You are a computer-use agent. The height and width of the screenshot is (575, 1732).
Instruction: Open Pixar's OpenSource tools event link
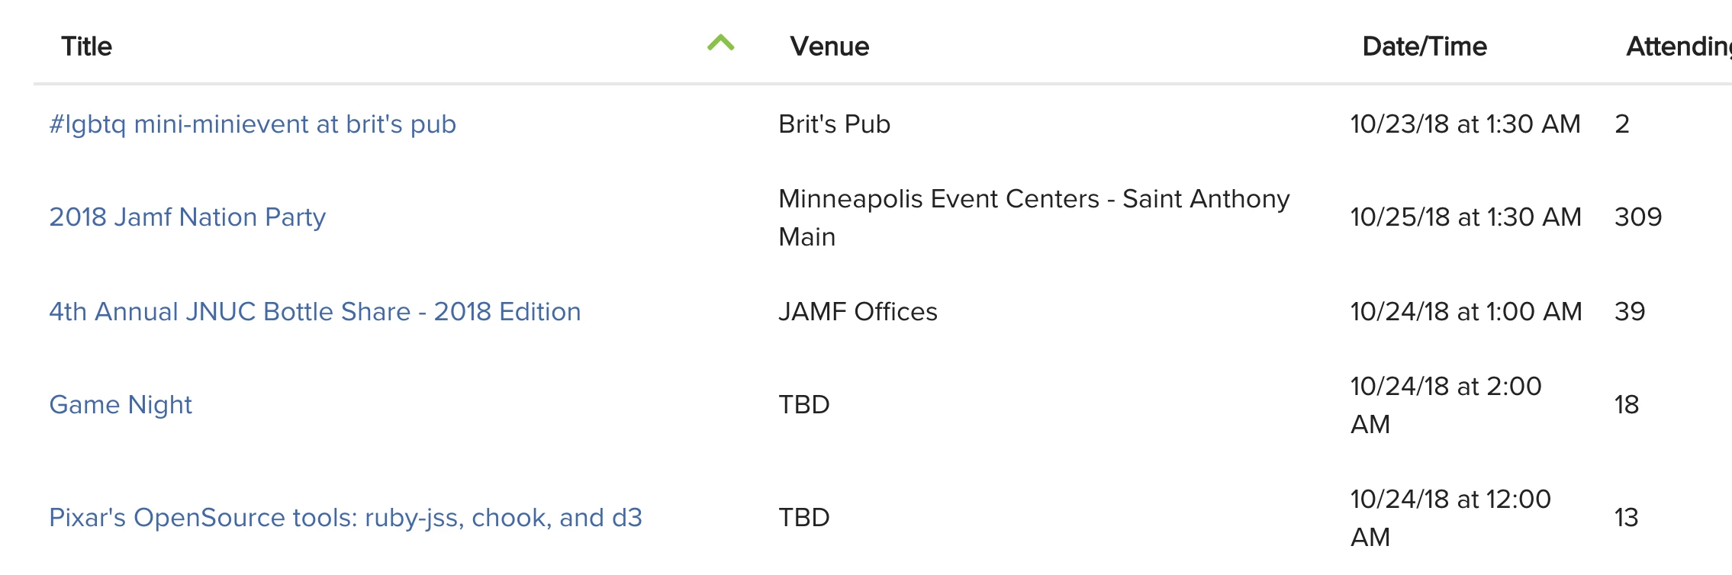click(x=346, y=518)
